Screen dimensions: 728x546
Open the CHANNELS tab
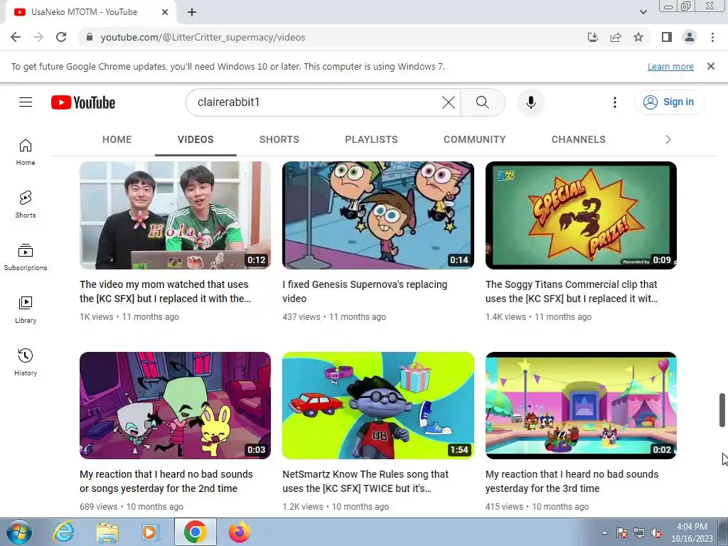(579, 139)
